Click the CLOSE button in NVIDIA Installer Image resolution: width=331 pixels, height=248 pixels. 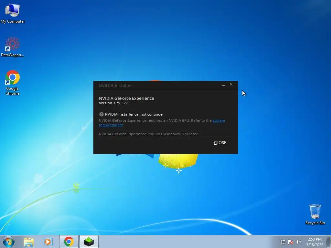[x=220, y=142]
